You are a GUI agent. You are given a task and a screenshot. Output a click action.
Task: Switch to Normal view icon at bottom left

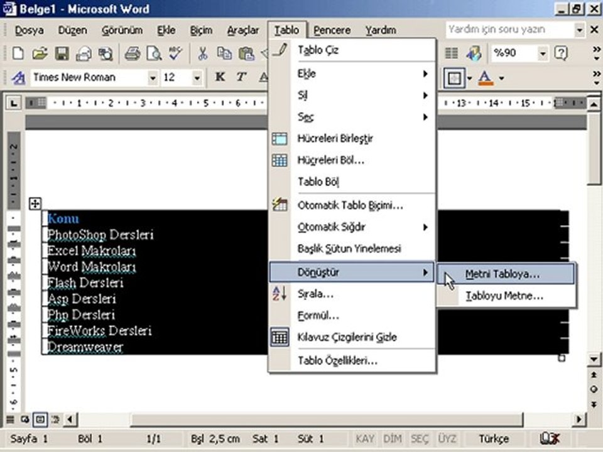(11, 419)
